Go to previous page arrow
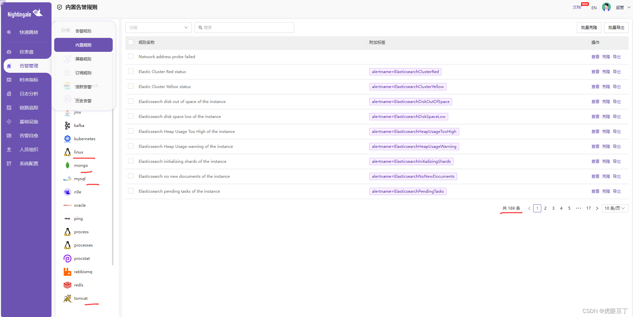The image size is (633, 317). 529,208
